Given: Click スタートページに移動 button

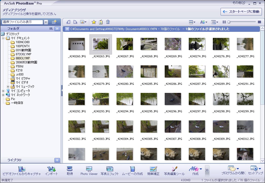Looking at the screenshot, I should pos(240,12).
